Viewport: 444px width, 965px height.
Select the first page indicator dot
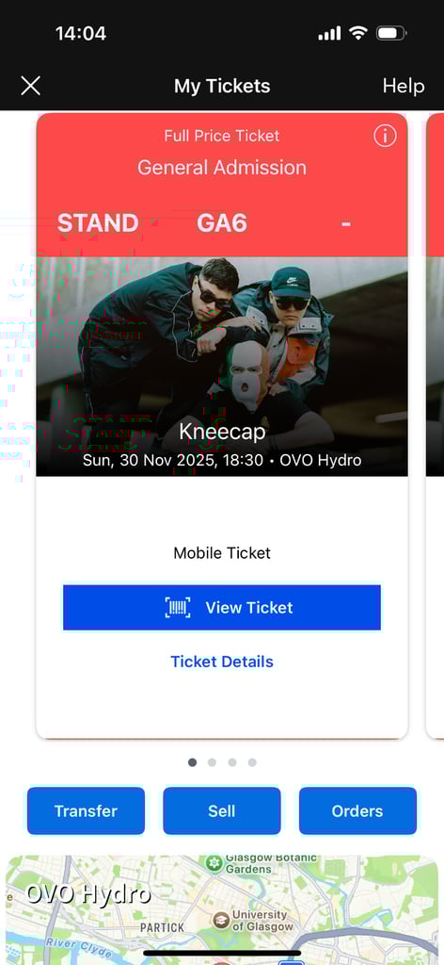[192, 762]
